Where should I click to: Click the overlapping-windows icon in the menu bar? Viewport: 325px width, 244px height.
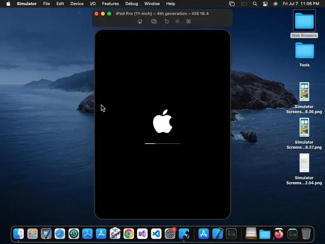click(232, 4)
